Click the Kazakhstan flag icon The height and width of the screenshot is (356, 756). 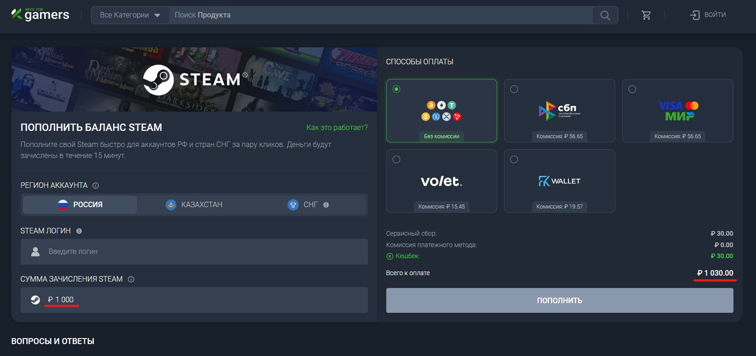point(171,205)
